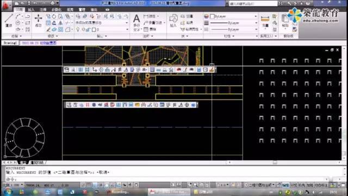Click the Zoom magnifier icon in status bar
The image size is (348, 196).
[x=196, y=185]
